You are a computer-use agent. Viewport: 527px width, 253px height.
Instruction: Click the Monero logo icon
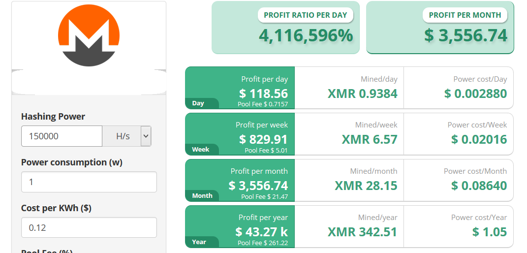pos(89,35)
